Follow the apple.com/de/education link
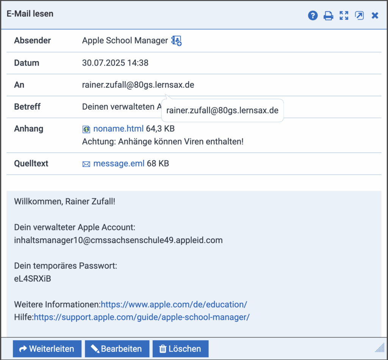 point(174,304)
